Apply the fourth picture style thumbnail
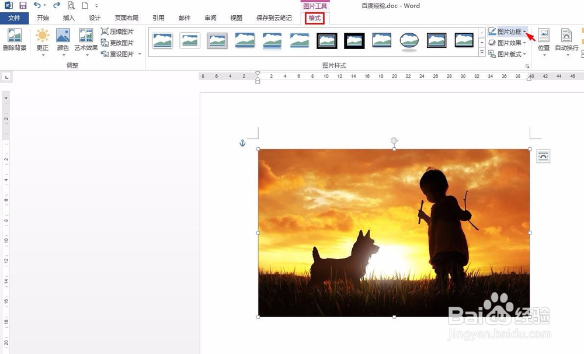This screenshot has width=584, height=354. tap(245, 40)
